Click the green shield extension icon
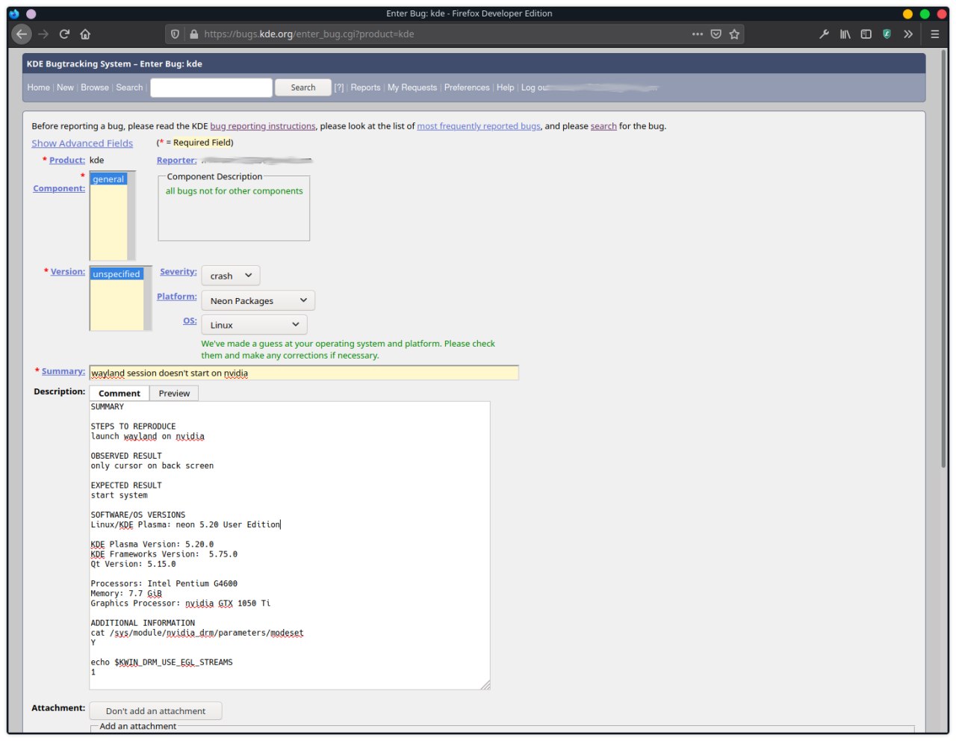The image size is (956, 741). 887,34
